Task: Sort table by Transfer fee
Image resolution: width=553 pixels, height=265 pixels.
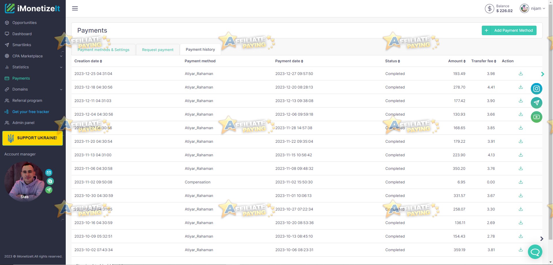Action: pos(484,61)
